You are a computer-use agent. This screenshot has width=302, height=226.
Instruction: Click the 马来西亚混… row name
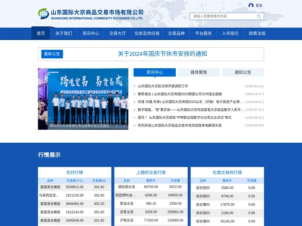tap(49, 195)
